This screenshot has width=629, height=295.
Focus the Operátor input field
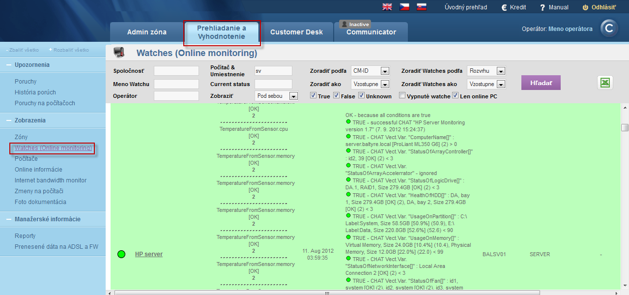click(x=176, y=96)
